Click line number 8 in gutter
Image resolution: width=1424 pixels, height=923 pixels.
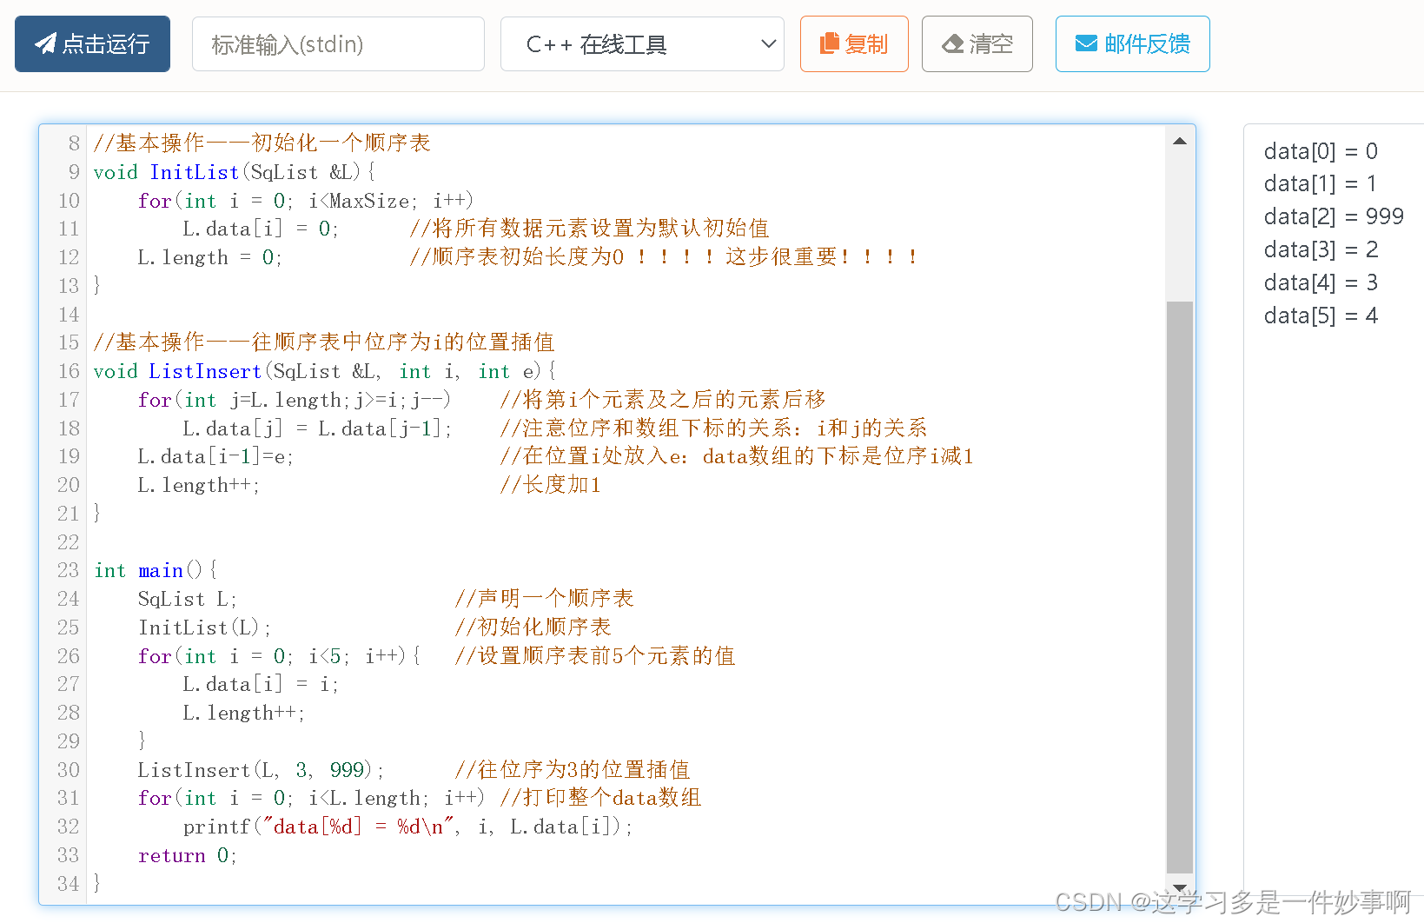coord(74,143)
